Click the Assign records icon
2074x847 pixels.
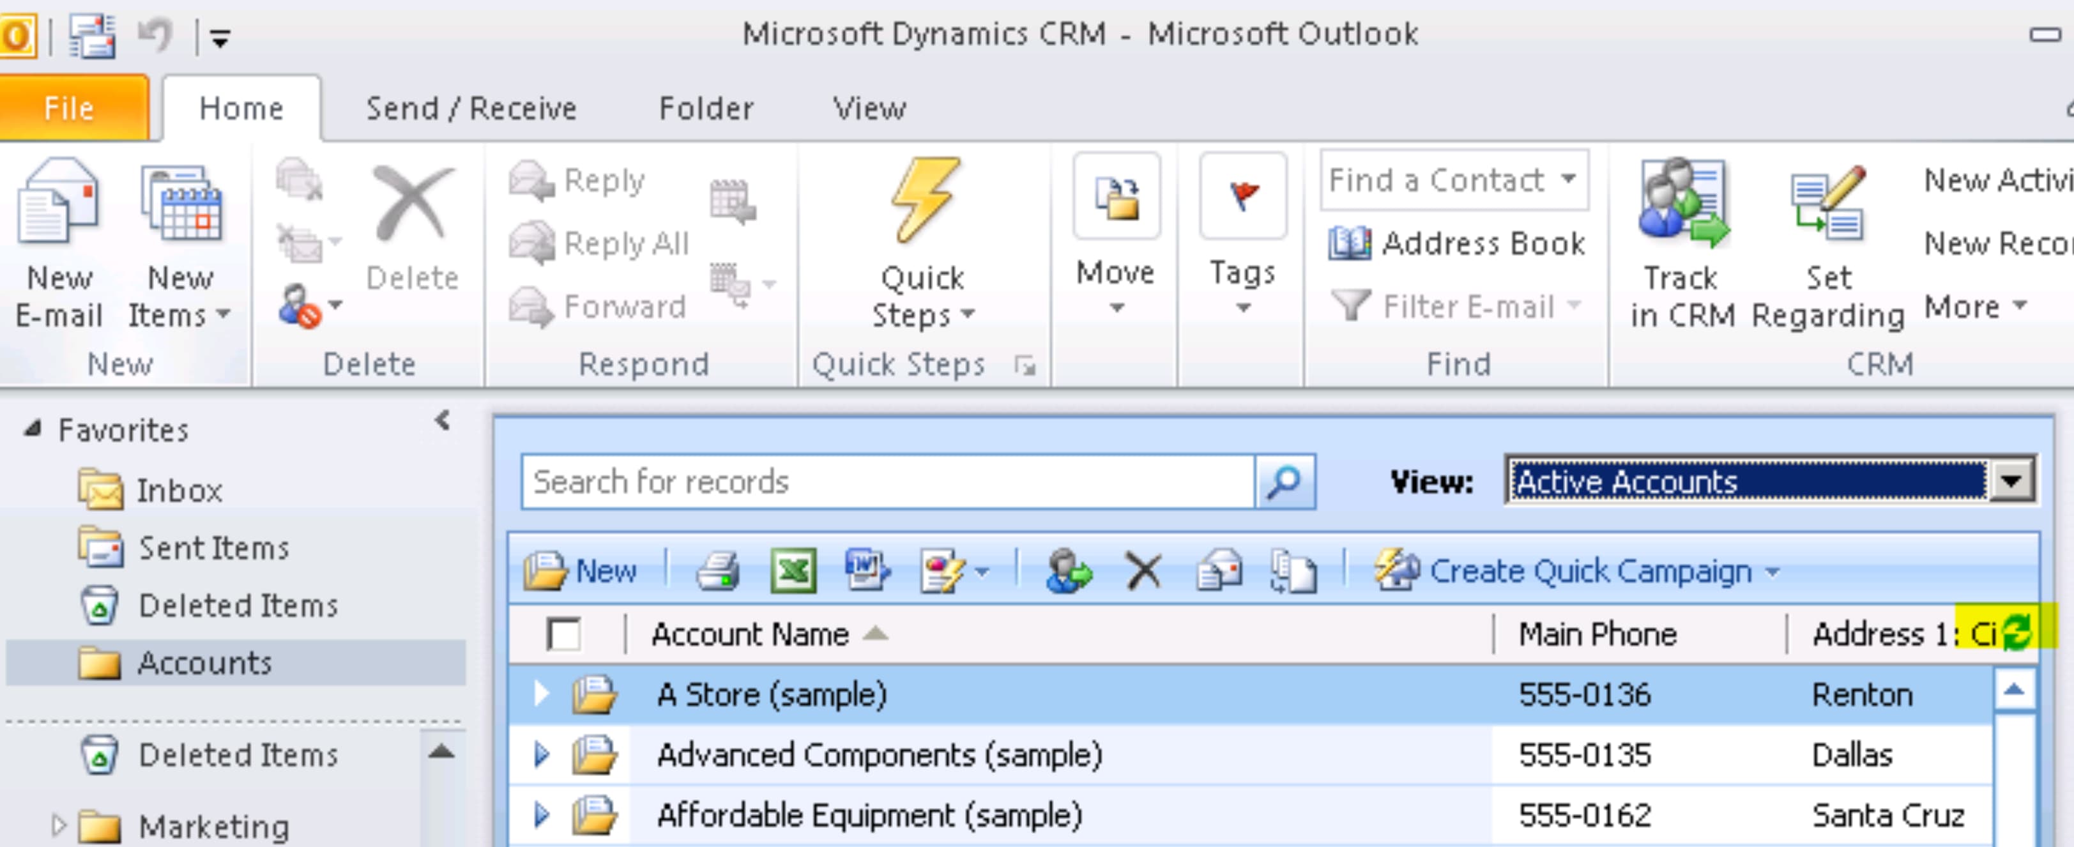(x=1069, y=570)
